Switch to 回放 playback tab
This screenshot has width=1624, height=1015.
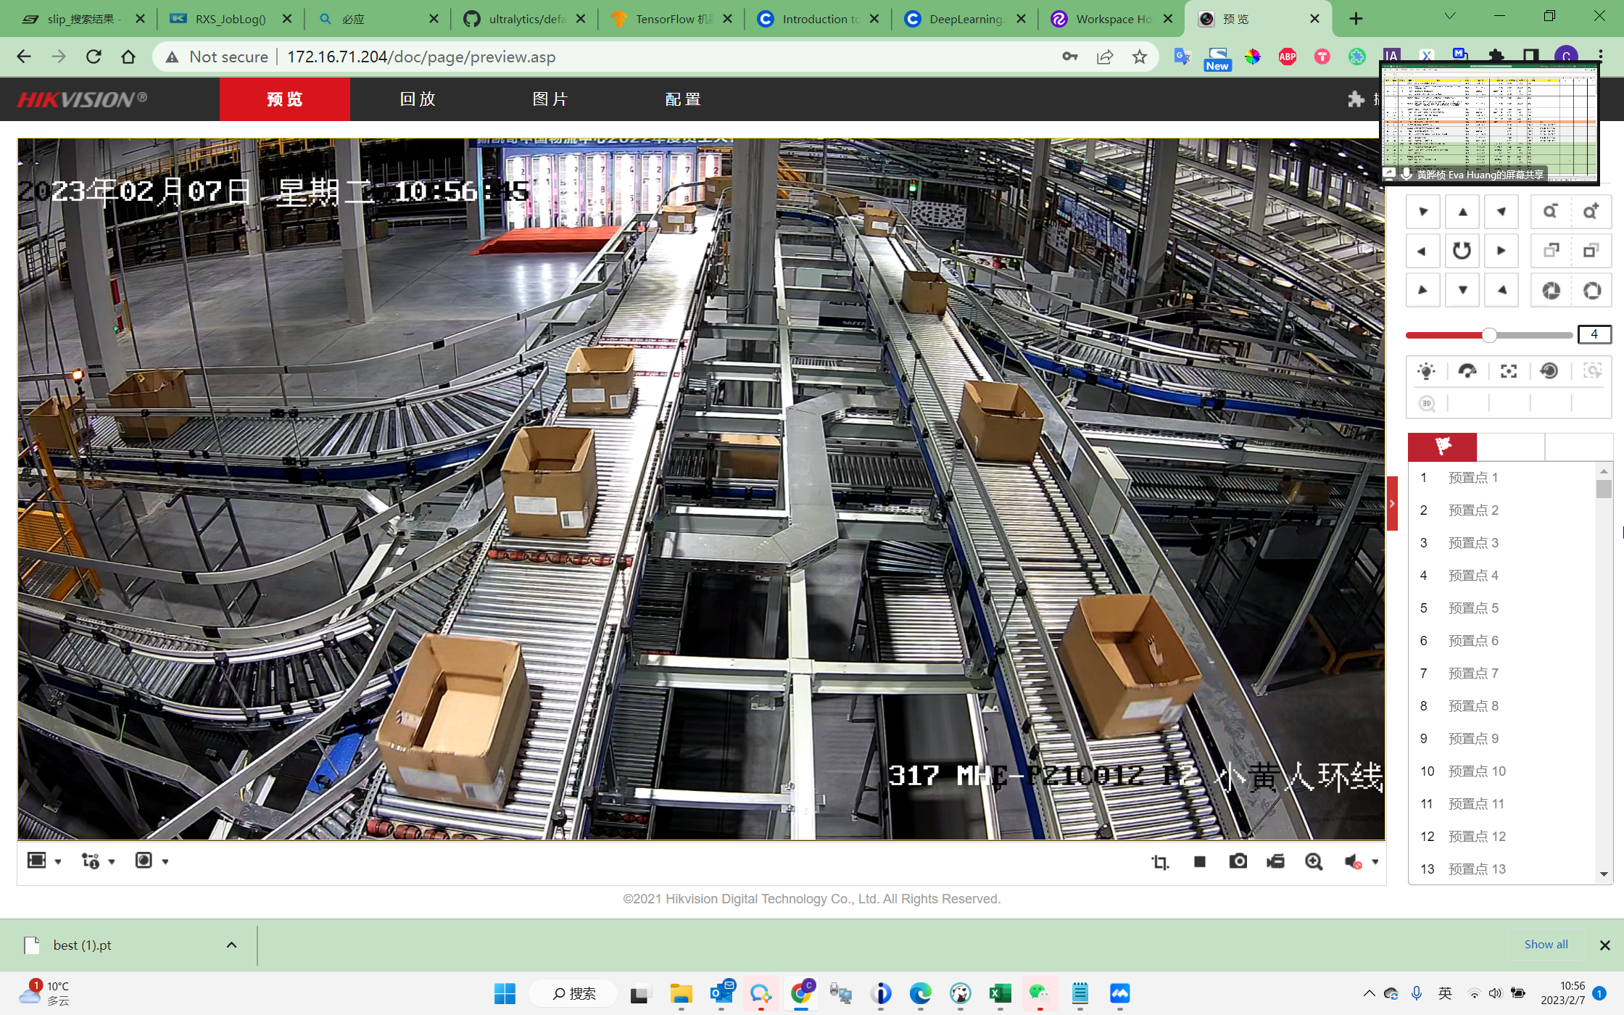pyautogui.click(x=418, y=99)
